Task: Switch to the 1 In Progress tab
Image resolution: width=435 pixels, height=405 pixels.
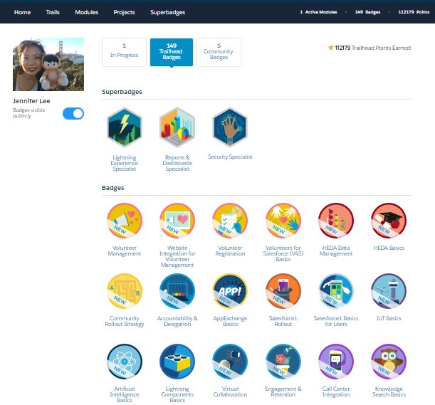Action: coord(124,52)
